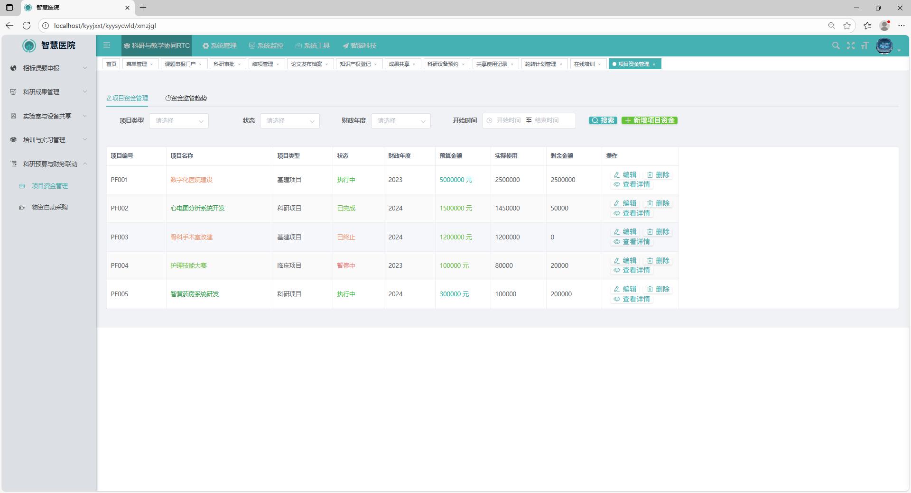The width and height of the screenshot is (911, 493).
Task: View details of PF005 project
Action: point(632,300)
